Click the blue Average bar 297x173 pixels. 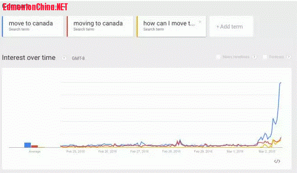[x=28, y=145]
